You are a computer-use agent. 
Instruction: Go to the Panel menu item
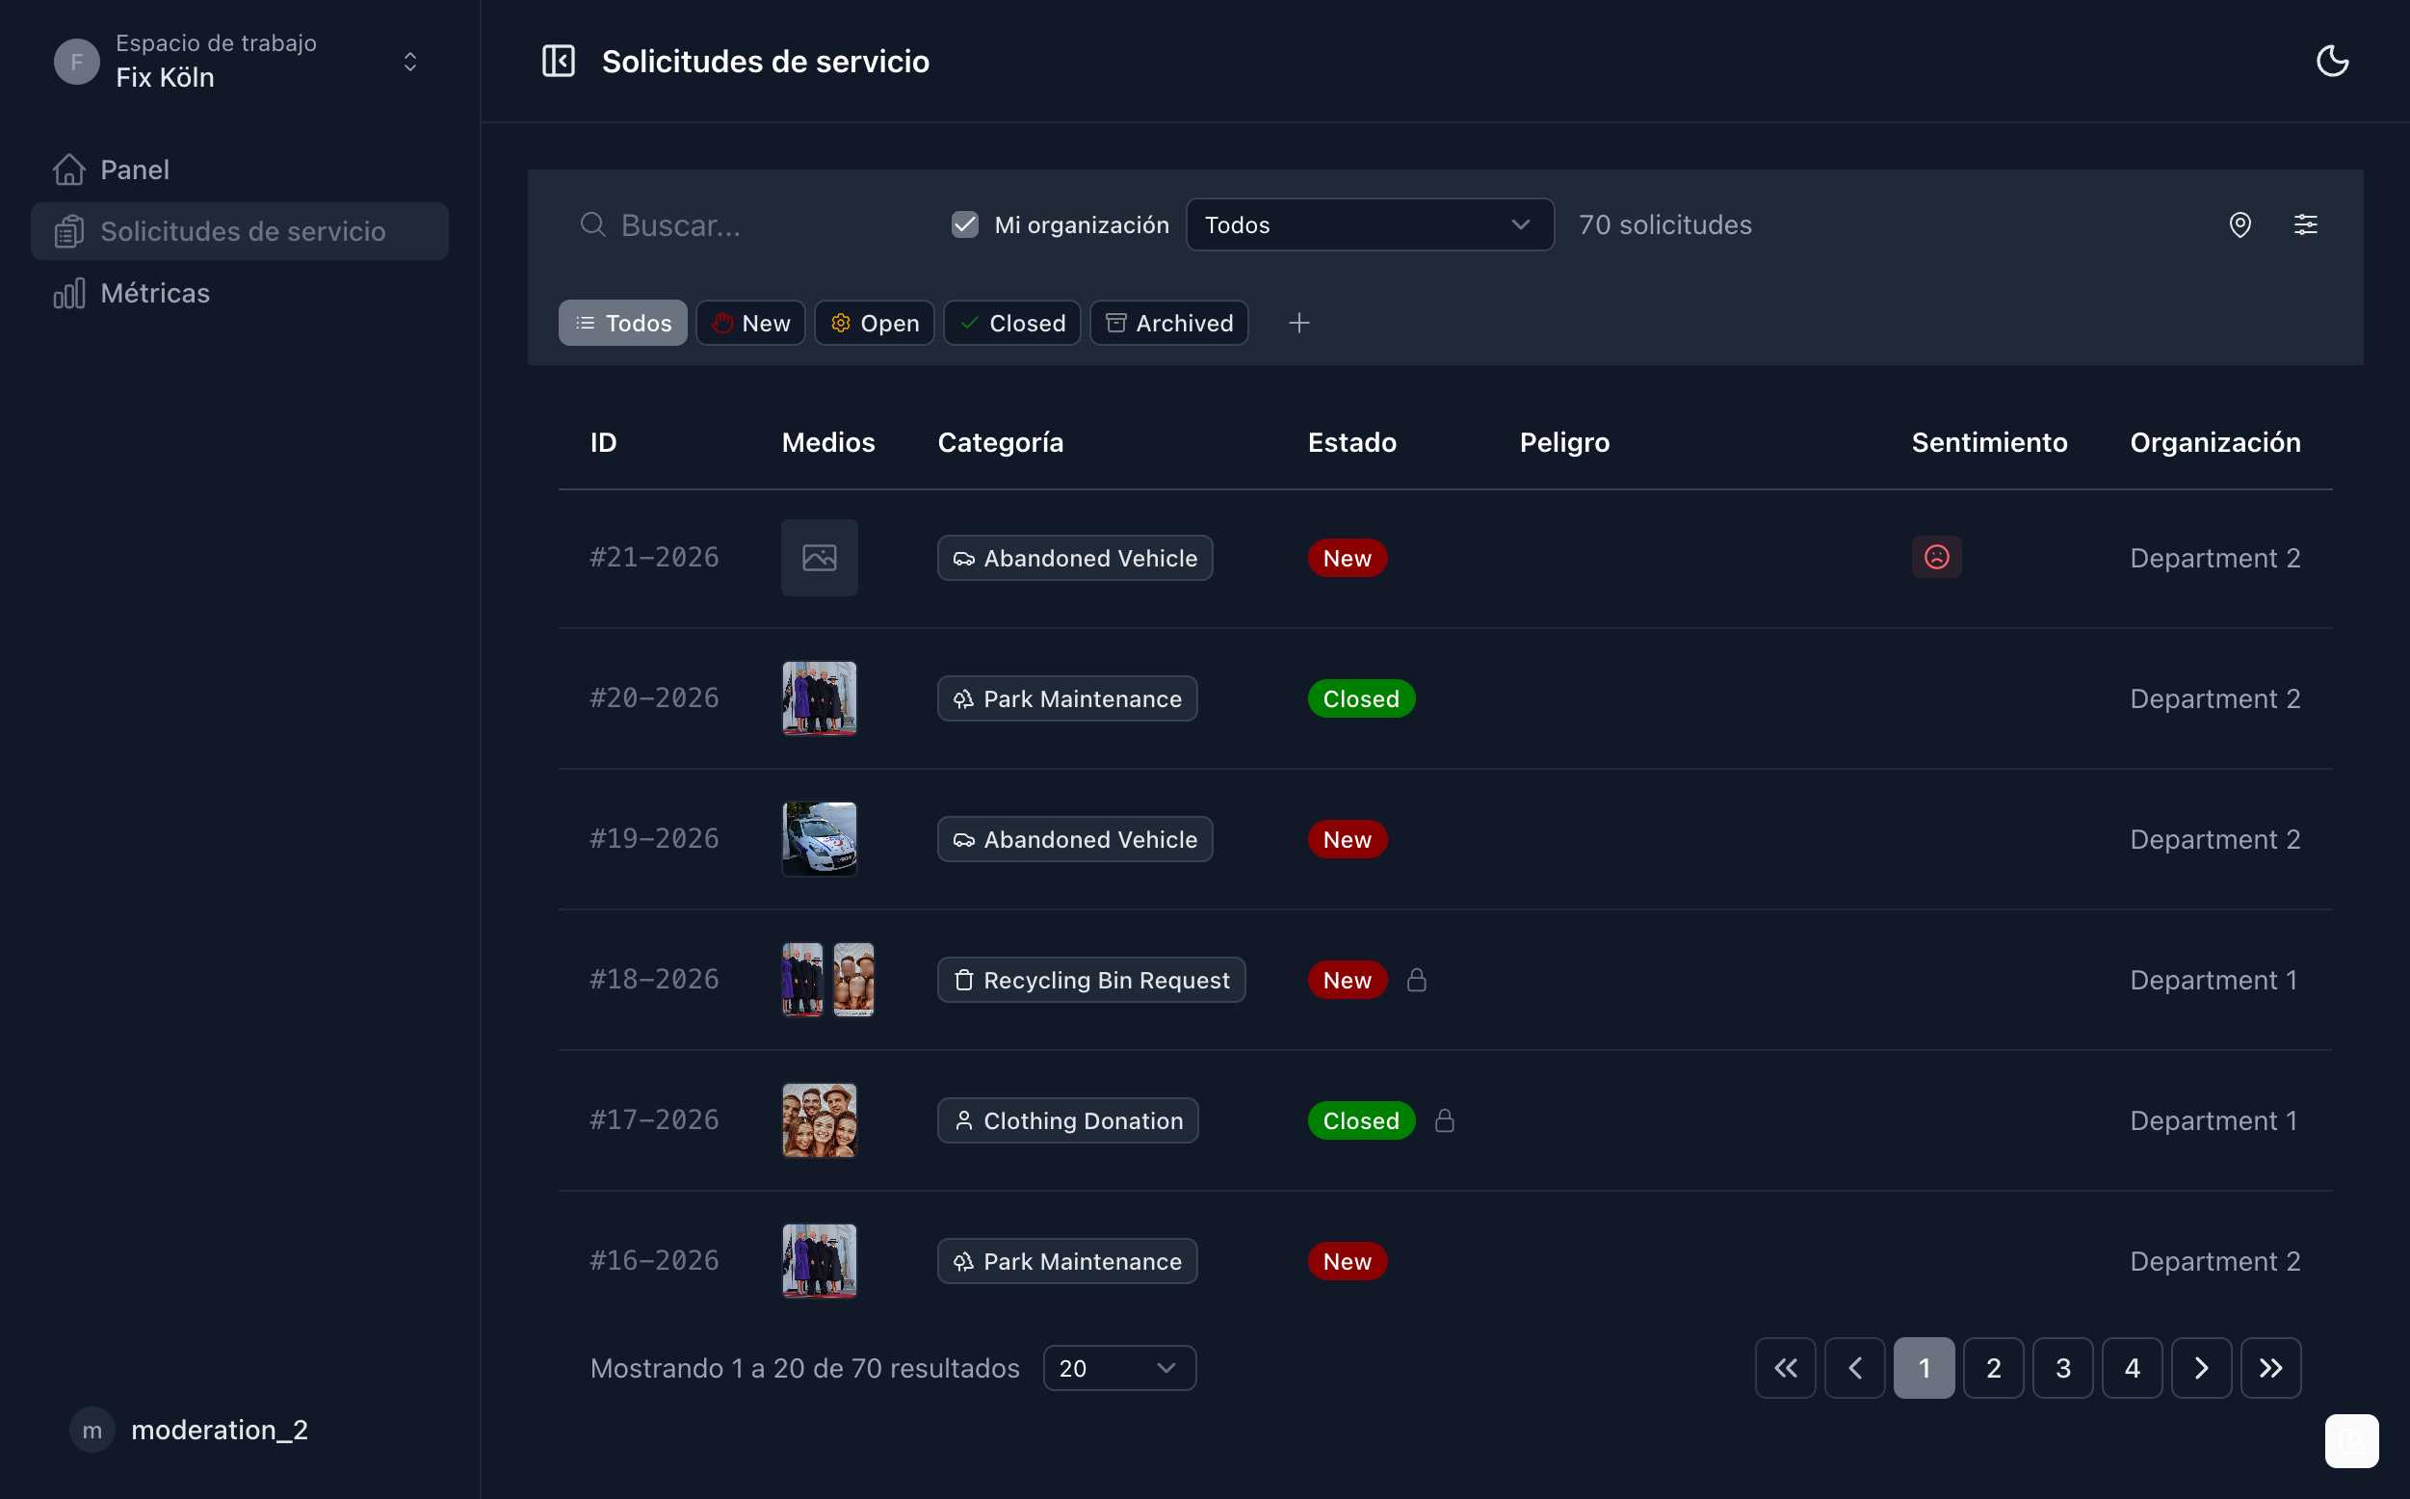(x=136, y=169)
